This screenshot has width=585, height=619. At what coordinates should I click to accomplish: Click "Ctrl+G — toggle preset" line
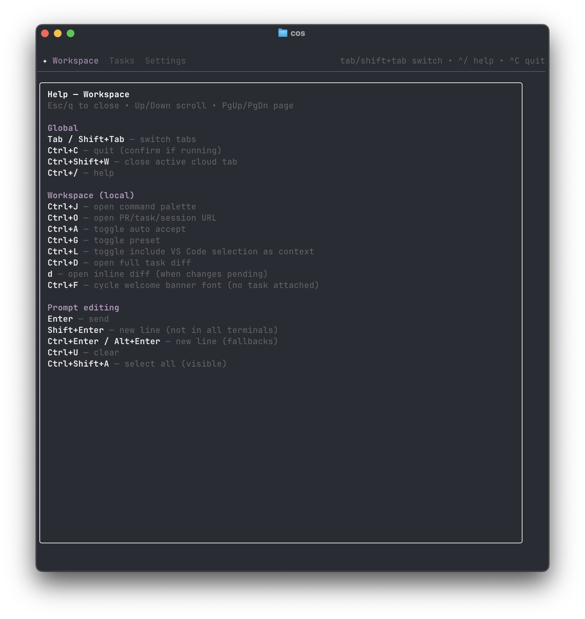click(104, 240)
